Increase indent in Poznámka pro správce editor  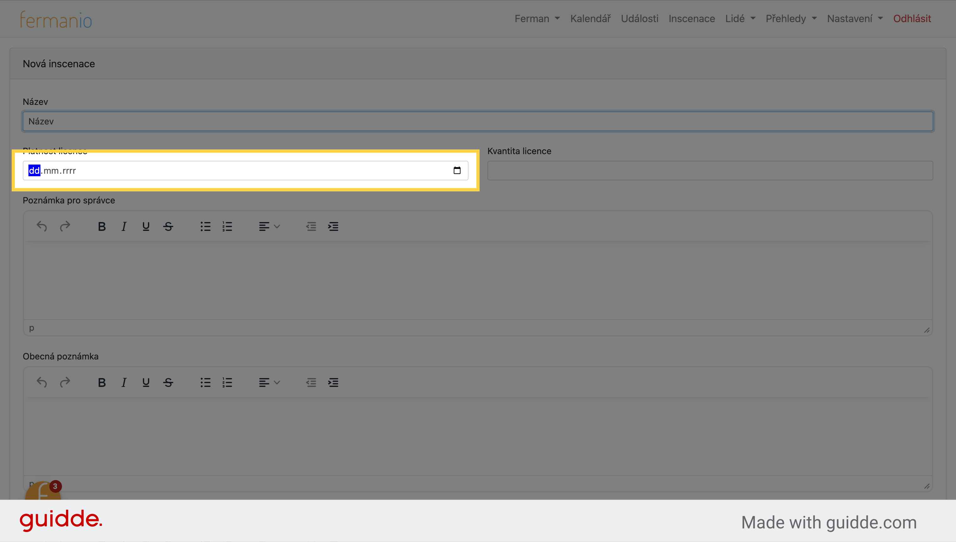tap(333, 226)
